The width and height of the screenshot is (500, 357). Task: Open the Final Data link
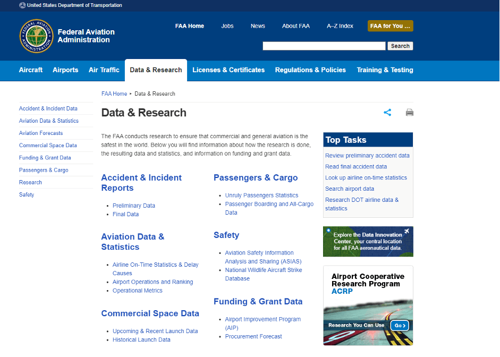[x=125, y=214]
